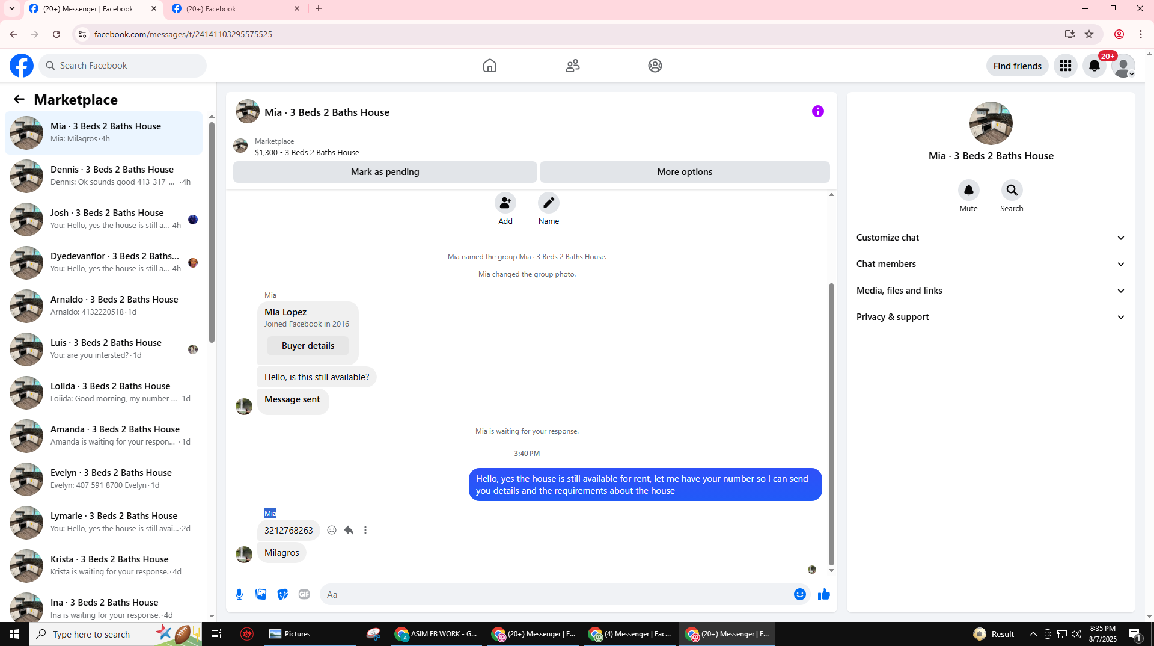Open Dyedevanflor conversation
The height and width of the screenshot is (646, 1154).
pyautogui.click(x=104, y=262)
